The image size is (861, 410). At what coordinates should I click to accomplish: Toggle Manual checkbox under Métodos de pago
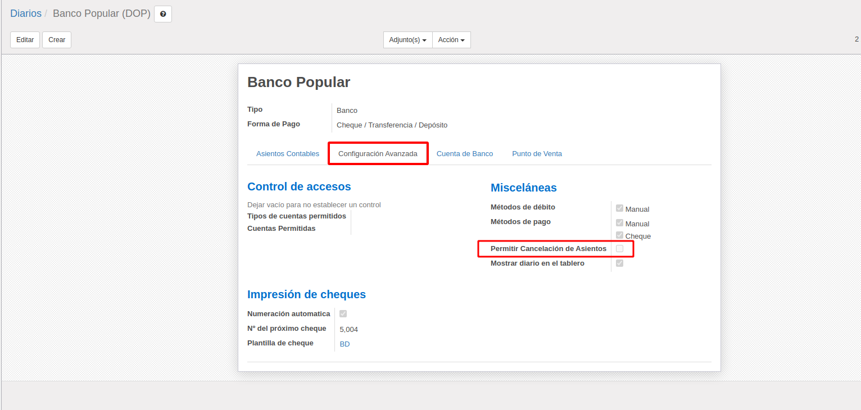(x=619, y=222)
